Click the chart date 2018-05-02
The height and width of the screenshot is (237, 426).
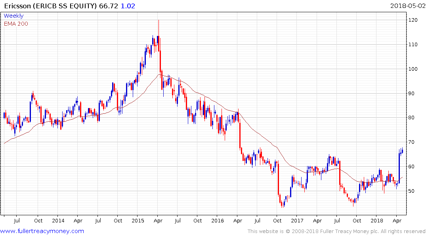coord(408,6)
